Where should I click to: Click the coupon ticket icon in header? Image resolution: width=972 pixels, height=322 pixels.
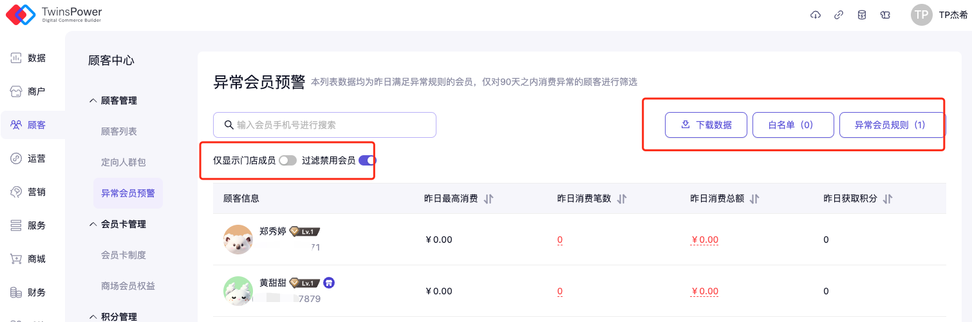point(885,15)
